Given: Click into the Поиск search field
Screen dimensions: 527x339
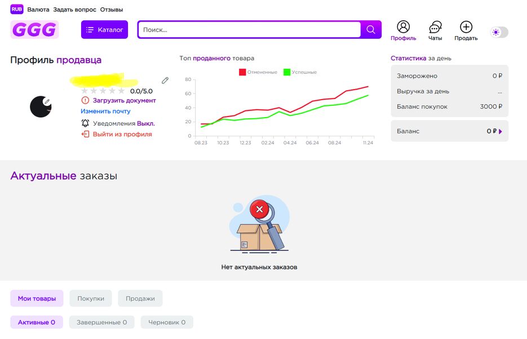Looking at the screenshot, I should pos(249,30).
